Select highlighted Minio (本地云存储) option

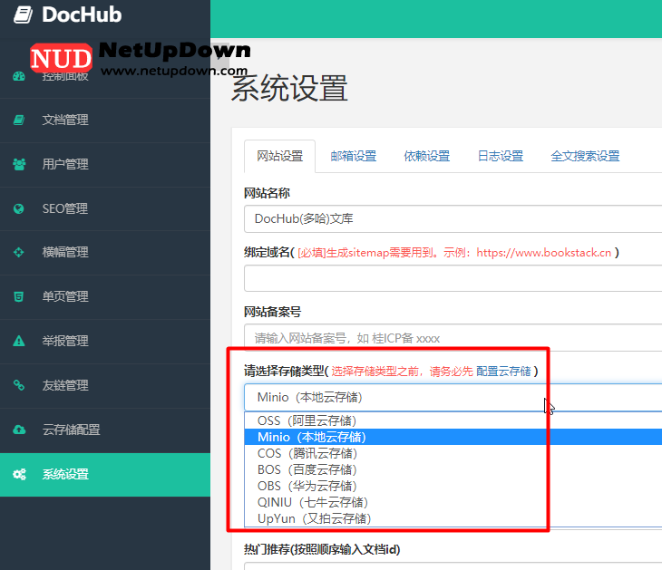(453, 437)
